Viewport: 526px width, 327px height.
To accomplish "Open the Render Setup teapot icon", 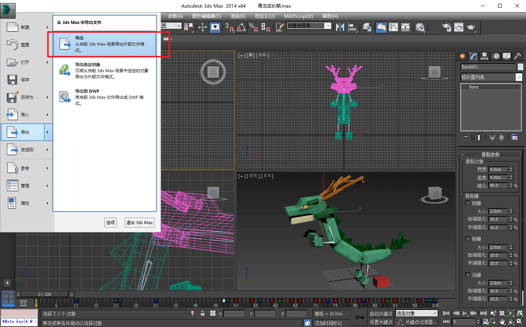I will click(446, 27).
